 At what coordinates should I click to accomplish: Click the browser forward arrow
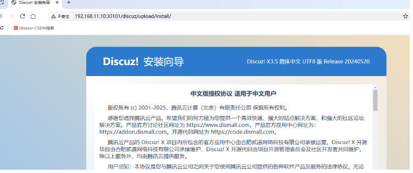pos(11,16)
